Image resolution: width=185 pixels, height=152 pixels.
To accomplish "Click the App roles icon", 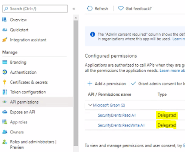I will pyautogui.click(x=5, y=122).
